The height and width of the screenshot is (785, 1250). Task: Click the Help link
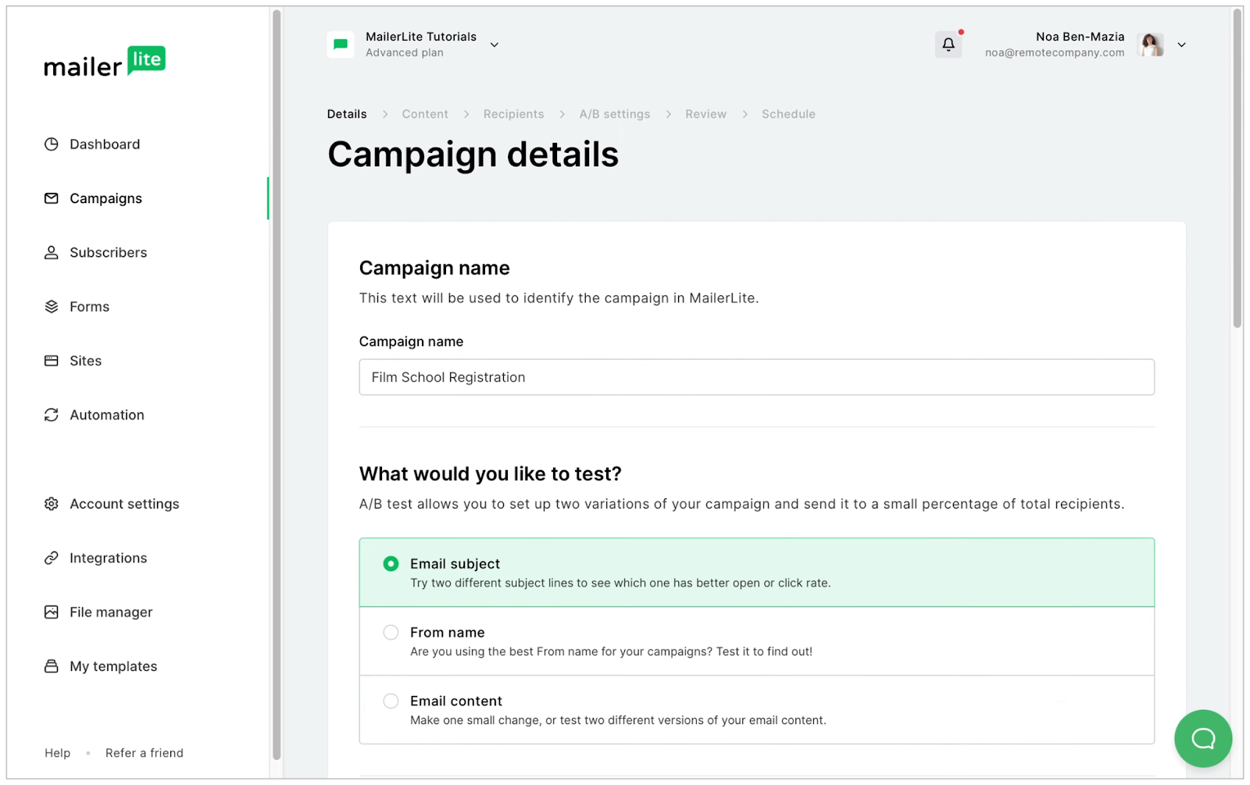click(x=57, y=752)
